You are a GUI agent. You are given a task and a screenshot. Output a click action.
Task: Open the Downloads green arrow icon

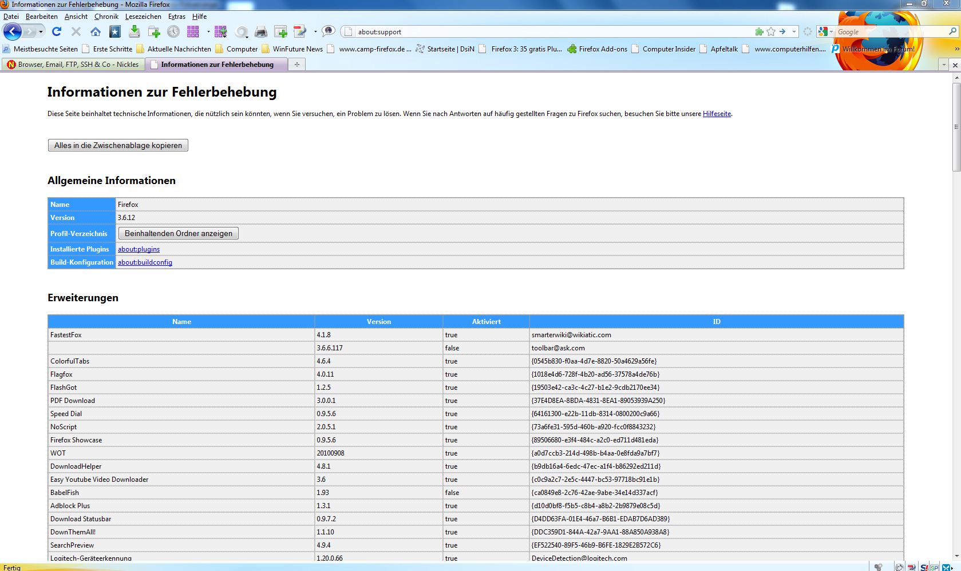point(135,31)
